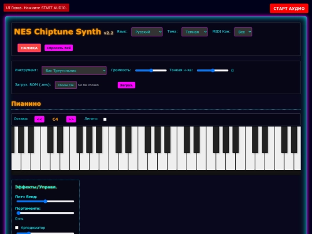
Task: Shift octave up with >> button
Action: point(71,119)
